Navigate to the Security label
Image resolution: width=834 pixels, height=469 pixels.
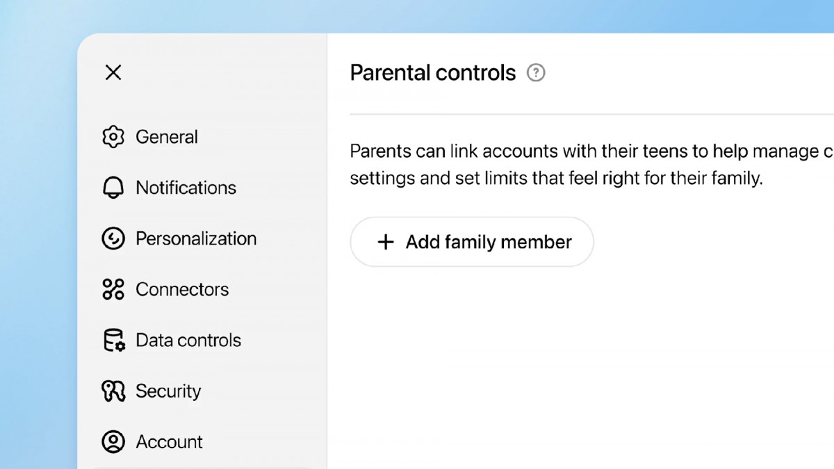click(168, 391)
